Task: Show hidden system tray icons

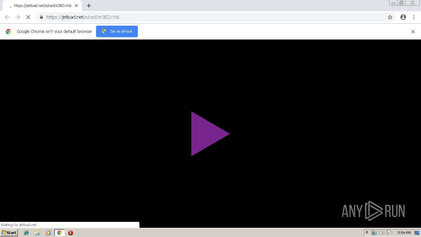Action: 367,233
